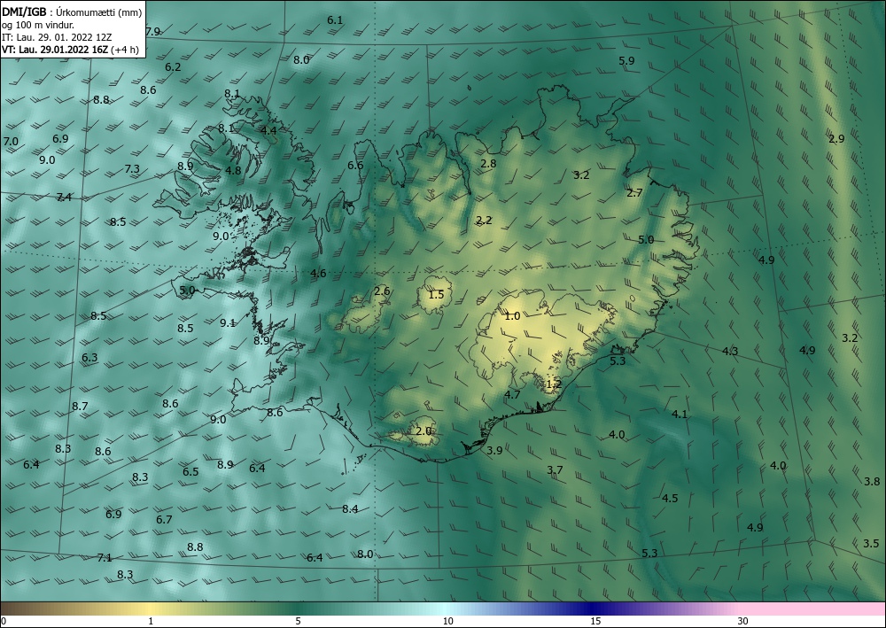This screenshot has width=886, height=628.
Task: Select the '6.5' value on the map
Action: point(190,471)
